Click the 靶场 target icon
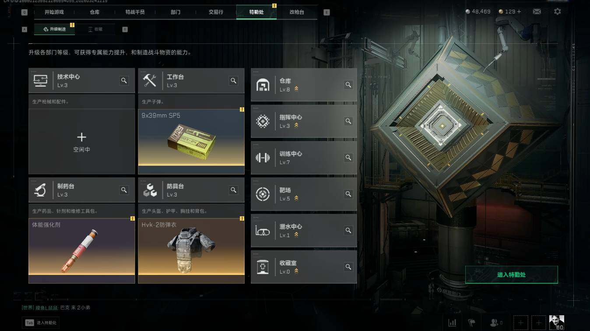590x331 pixels. tap(263, 194)
